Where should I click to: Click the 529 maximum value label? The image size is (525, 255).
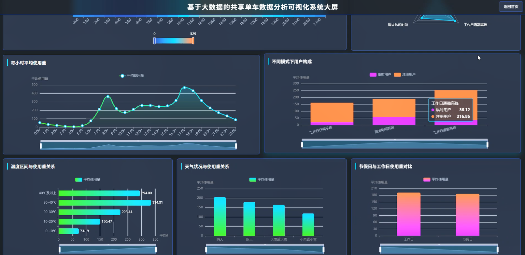coord(193,34)
